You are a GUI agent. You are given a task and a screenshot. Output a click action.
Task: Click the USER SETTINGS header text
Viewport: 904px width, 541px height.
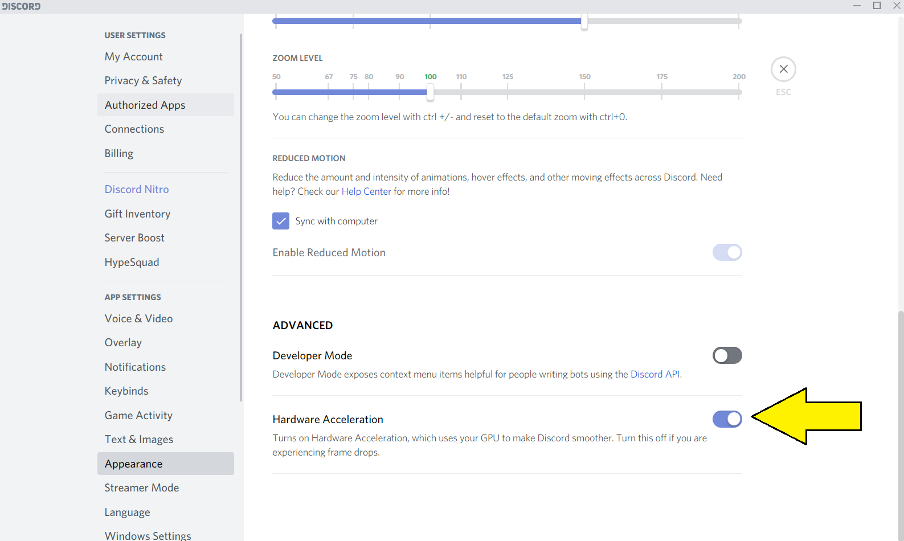(x=135, y=35)
